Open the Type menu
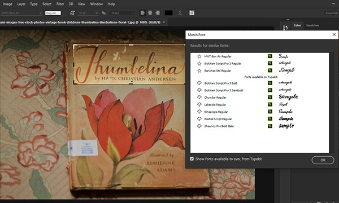This screenshot has width=339, height=203. point(33,4)
